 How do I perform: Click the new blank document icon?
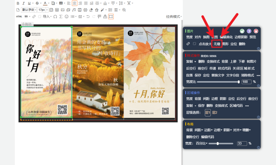(18, 10)
